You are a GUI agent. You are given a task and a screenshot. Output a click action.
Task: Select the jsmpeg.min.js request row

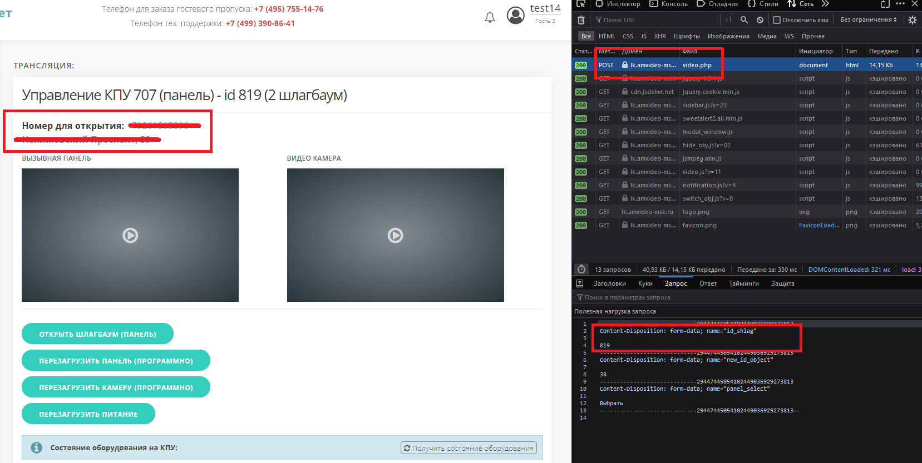tap(747, 158)
